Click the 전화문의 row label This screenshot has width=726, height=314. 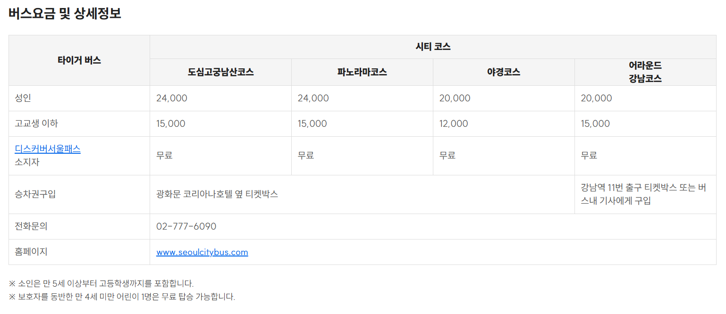[x=31, y=226]
